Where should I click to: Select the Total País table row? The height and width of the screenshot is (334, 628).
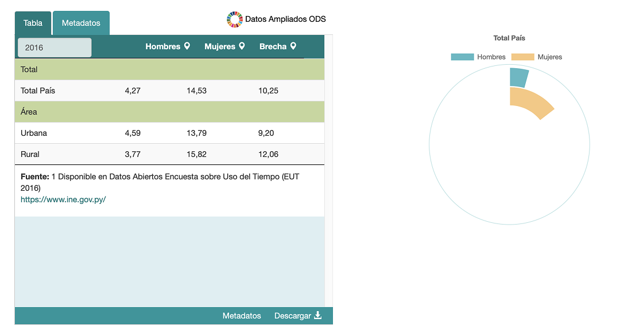tap(169, 91)
